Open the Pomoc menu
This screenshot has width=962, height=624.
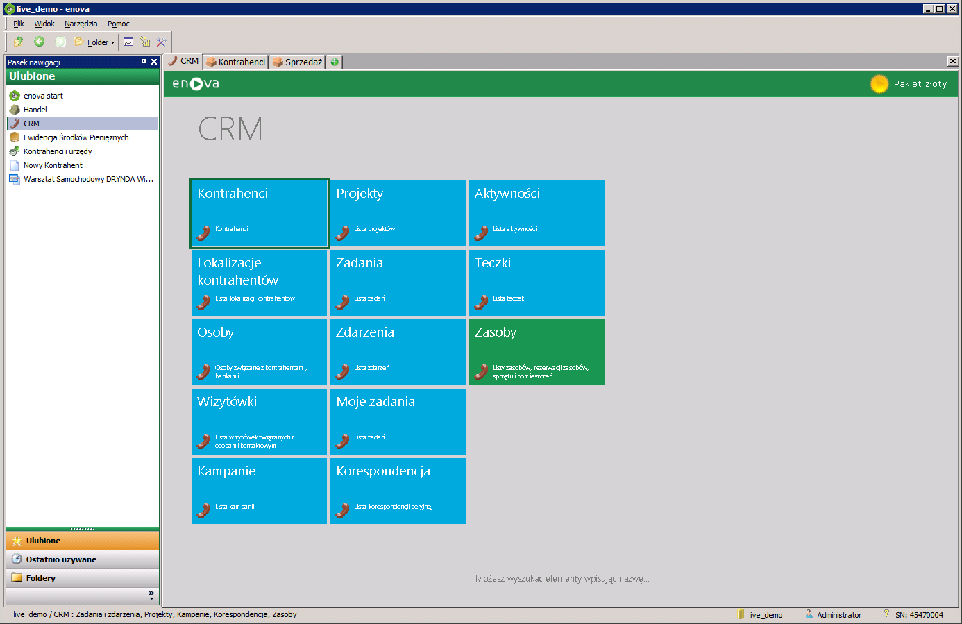click(x=119, y=24)
